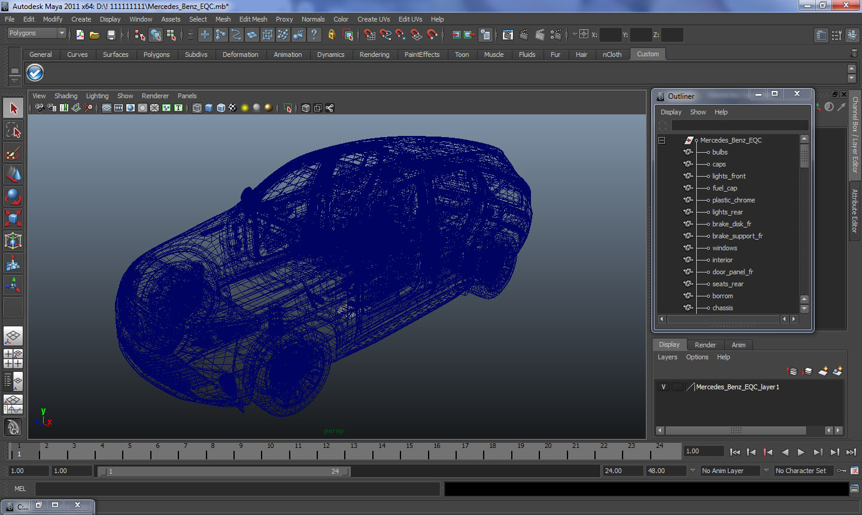Select the chassis node in Outliner
Viewport: 862px width, 515px height.
click(723, 308)
